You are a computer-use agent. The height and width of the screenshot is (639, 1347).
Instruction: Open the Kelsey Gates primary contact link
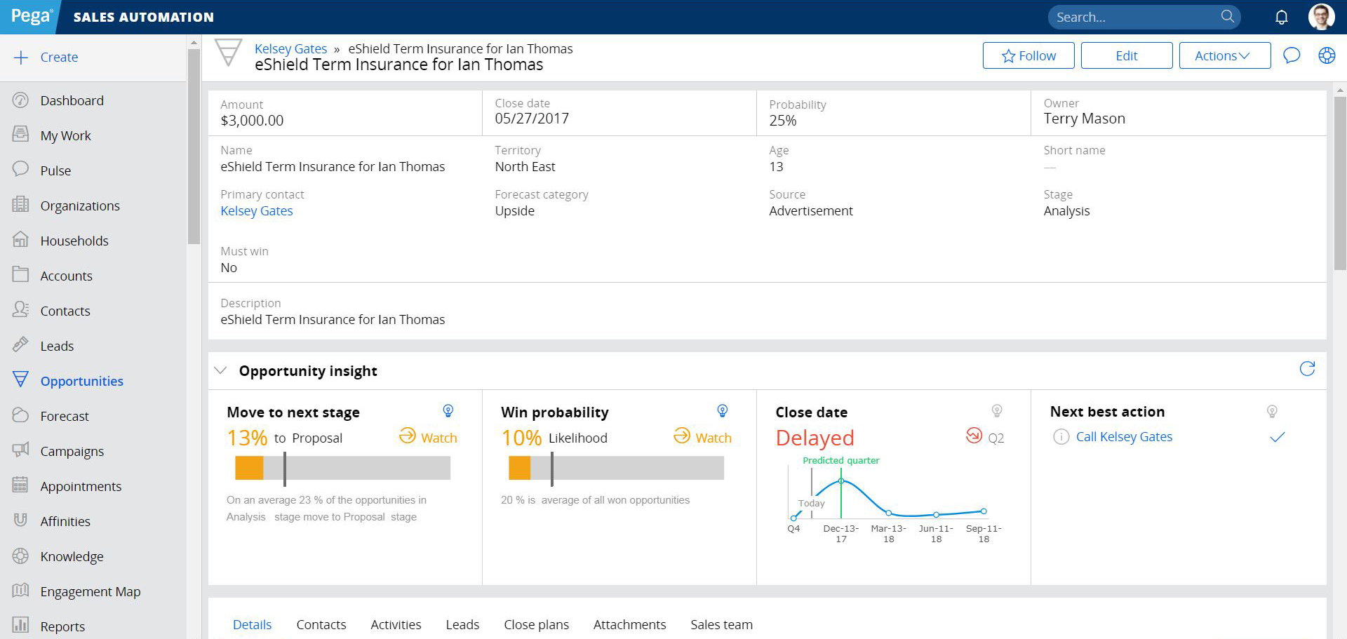coord(257,211)
